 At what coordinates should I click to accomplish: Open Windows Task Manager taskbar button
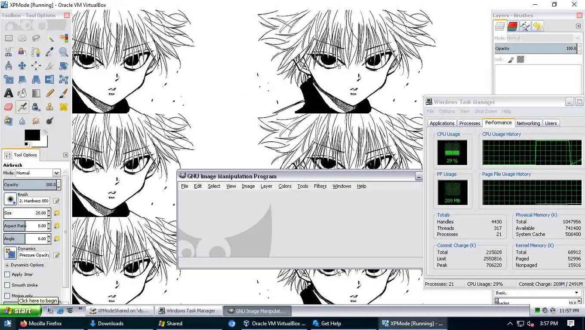point(189,311)
